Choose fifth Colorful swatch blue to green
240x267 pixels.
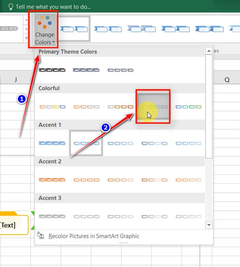point(188,107)
